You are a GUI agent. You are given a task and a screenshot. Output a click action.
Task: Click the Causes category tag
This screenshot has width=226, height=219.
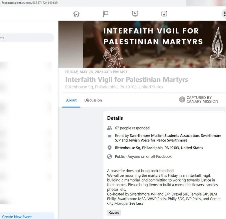click(114, 213)
